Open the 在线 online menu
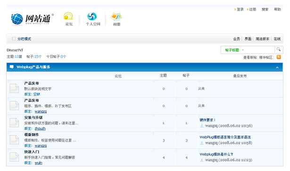 (x=277, y=39)
